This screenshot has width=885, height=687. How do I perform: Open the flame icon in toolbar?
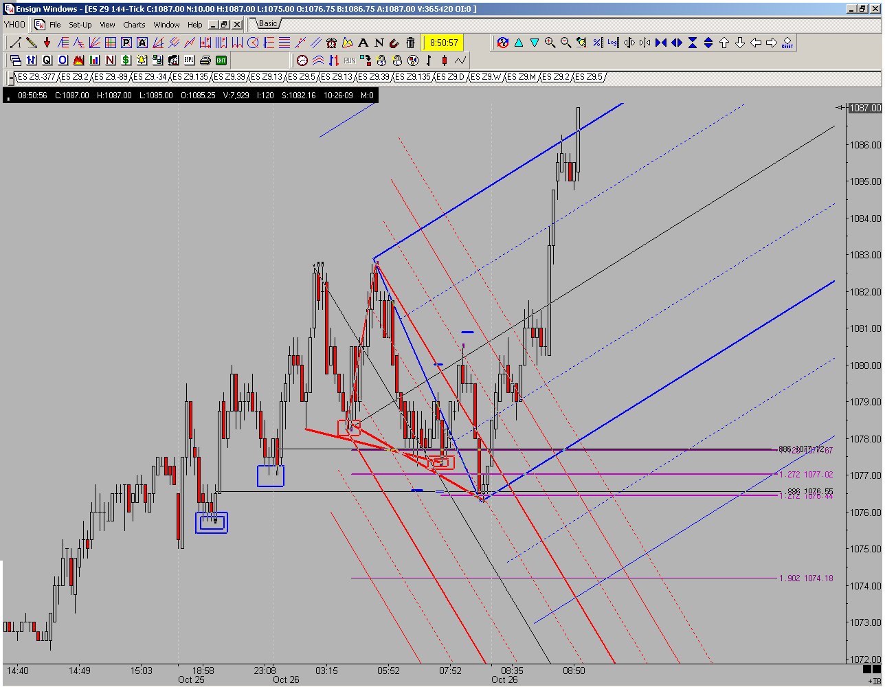coord(78,60)
